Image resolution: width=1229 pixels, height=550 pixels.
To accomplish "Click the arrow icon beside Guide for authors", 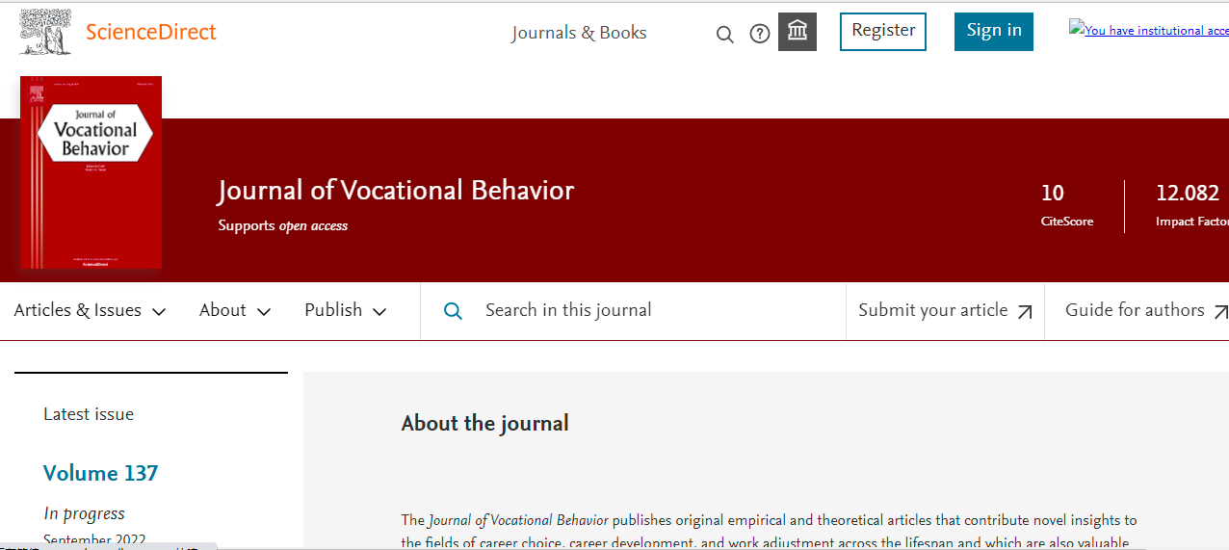I will [x=1220, y=311].
